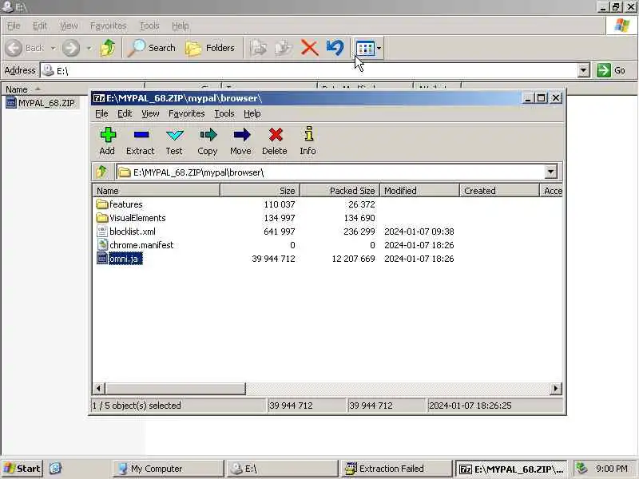Switch to My Computer taskbar button
Viewport: 639px width, 479px height.
pyautogui.click(x=169, y=469)
